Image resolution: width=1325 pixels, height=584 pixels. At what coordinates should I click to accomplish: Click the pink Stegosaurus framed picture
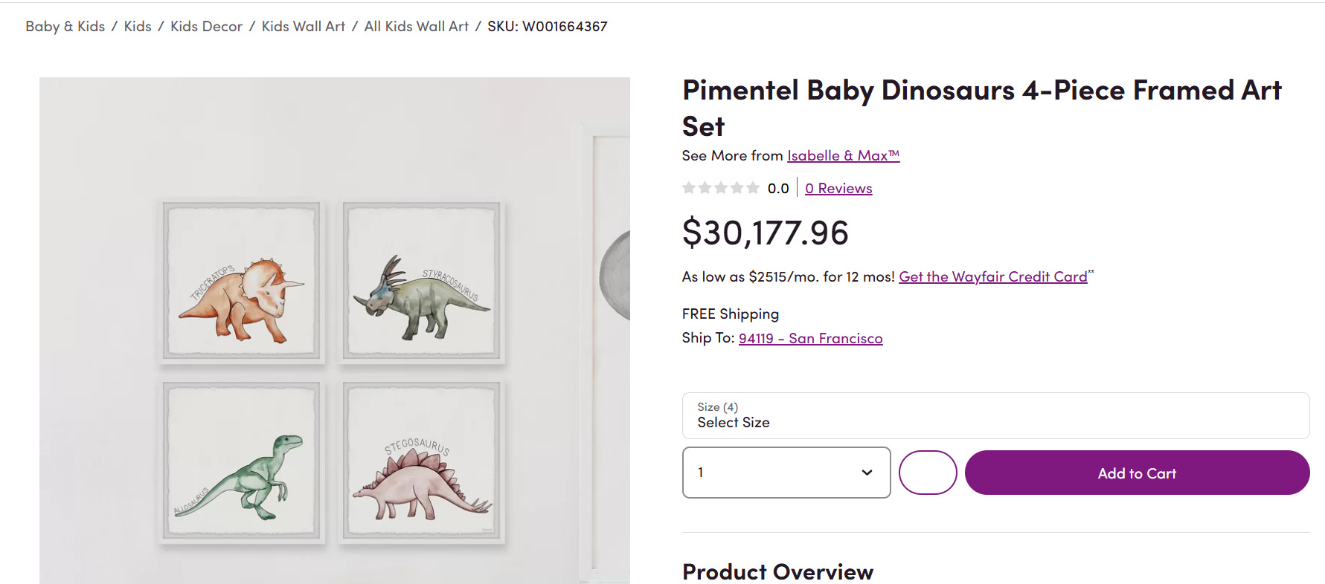point(423,461)
